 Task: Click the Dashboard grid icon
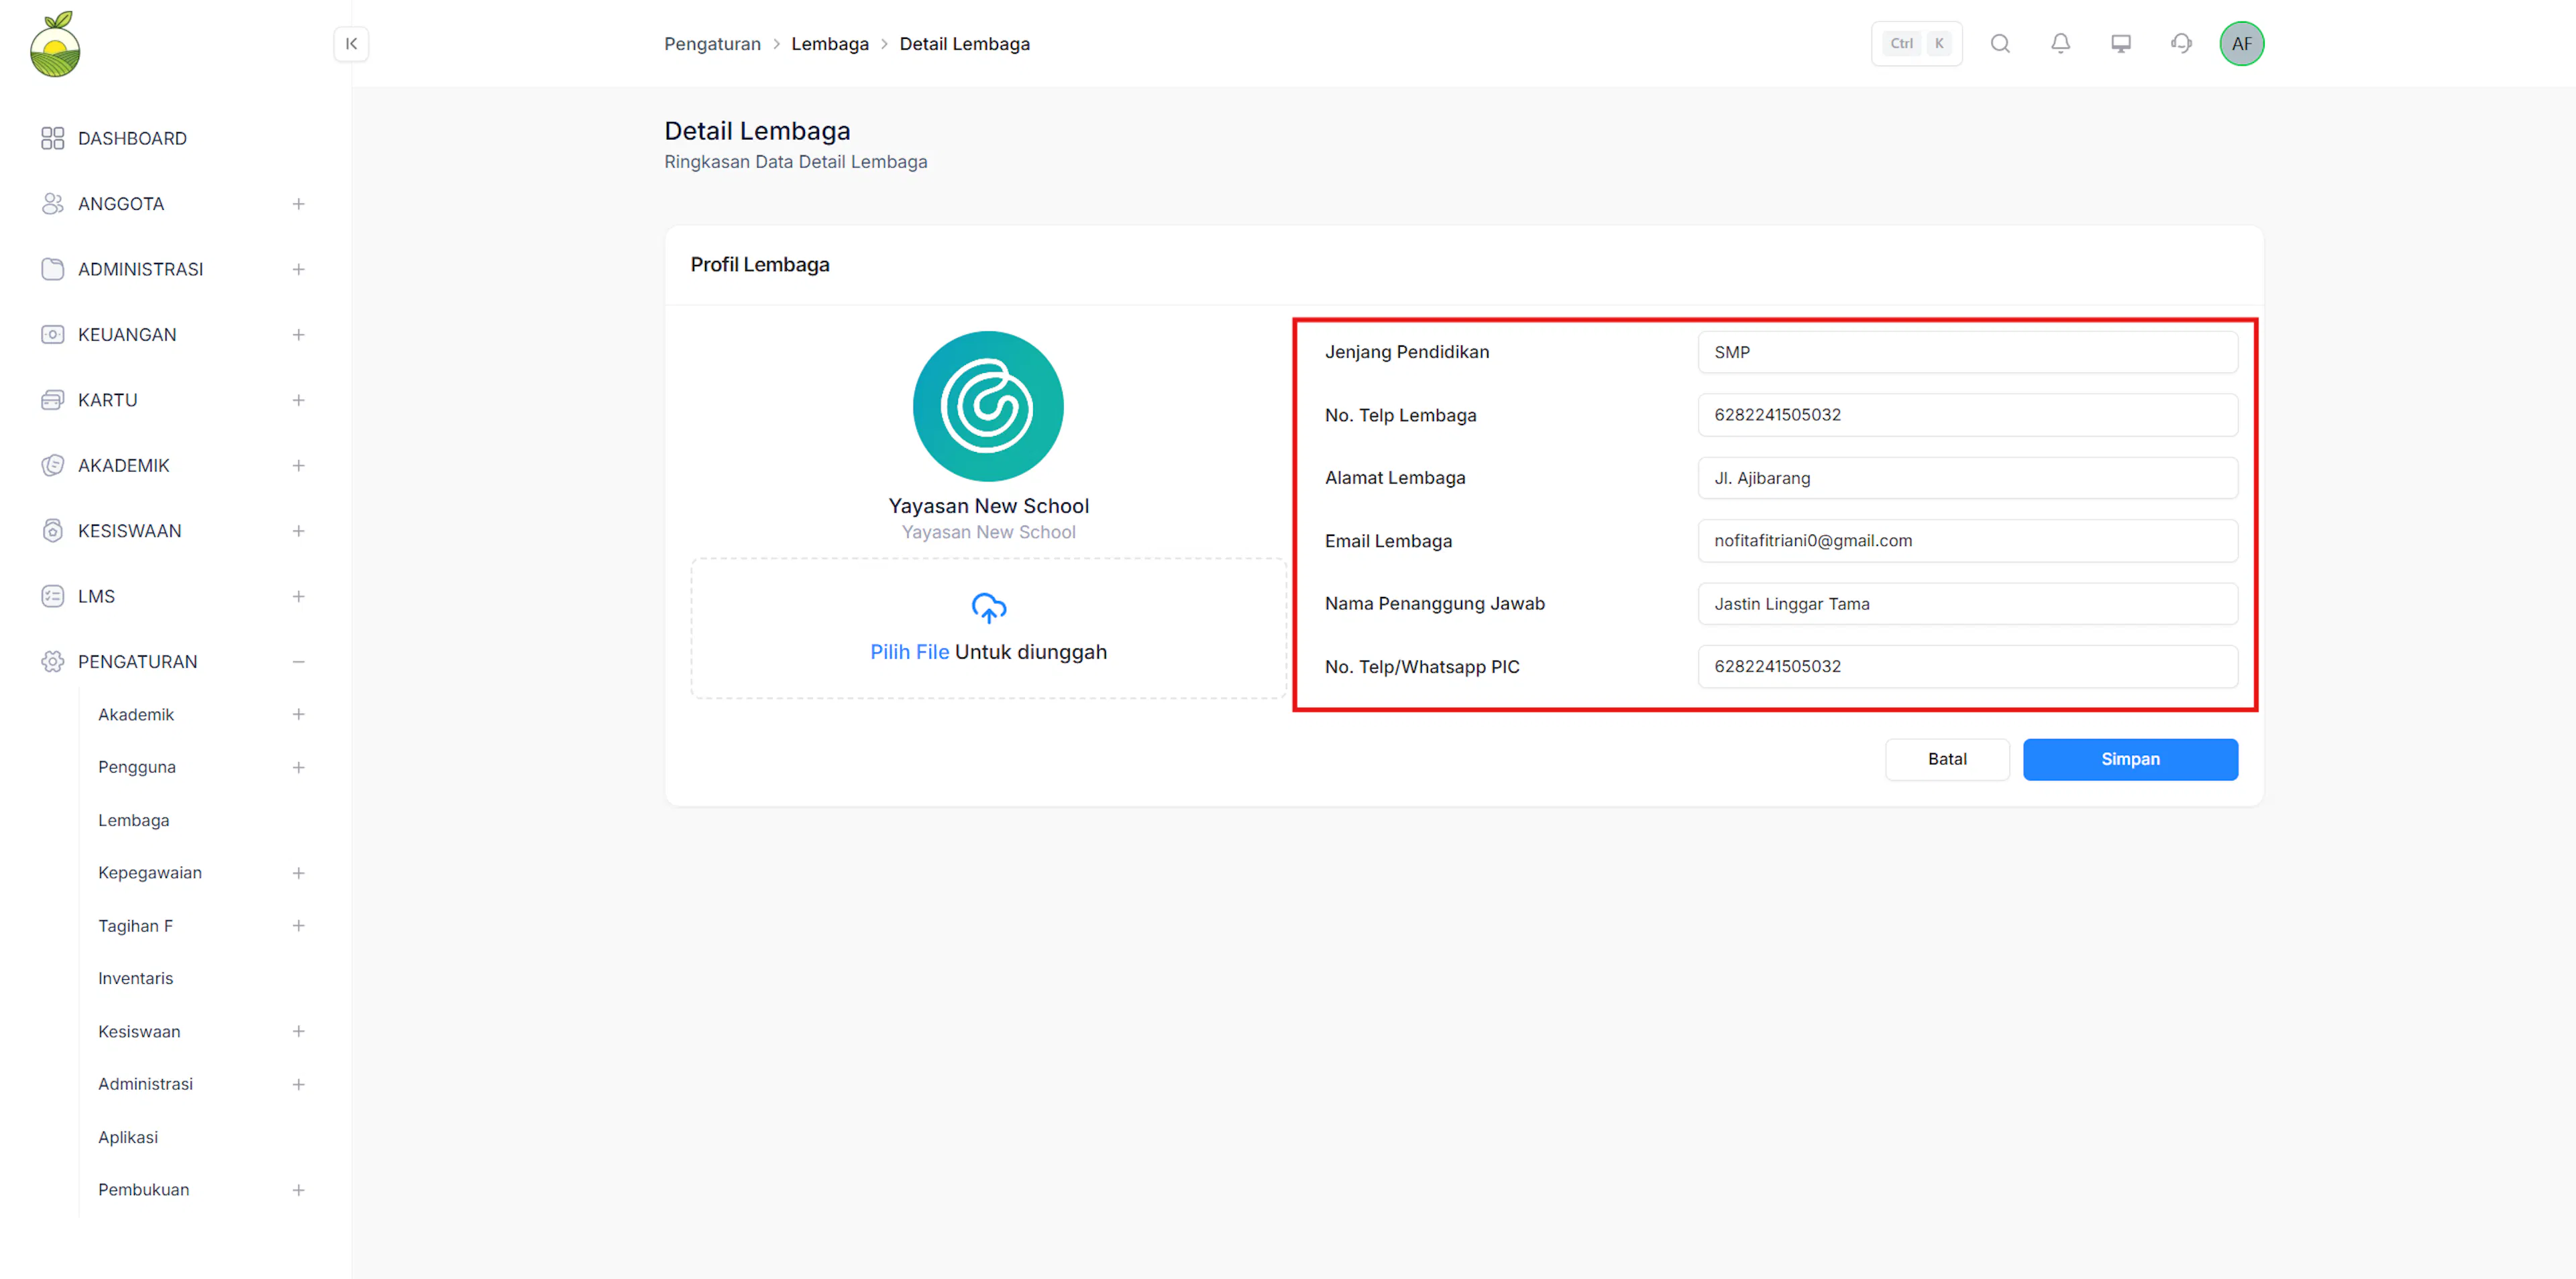[x=53, y=138]
